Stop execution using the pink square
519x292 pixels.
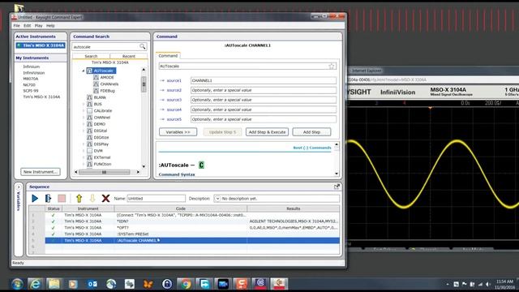pyautogui.click(x=62, y=198)
